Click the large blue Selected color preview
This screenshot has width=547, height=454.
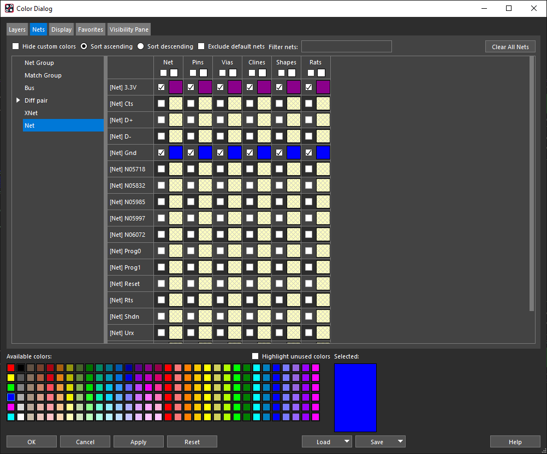355,398
